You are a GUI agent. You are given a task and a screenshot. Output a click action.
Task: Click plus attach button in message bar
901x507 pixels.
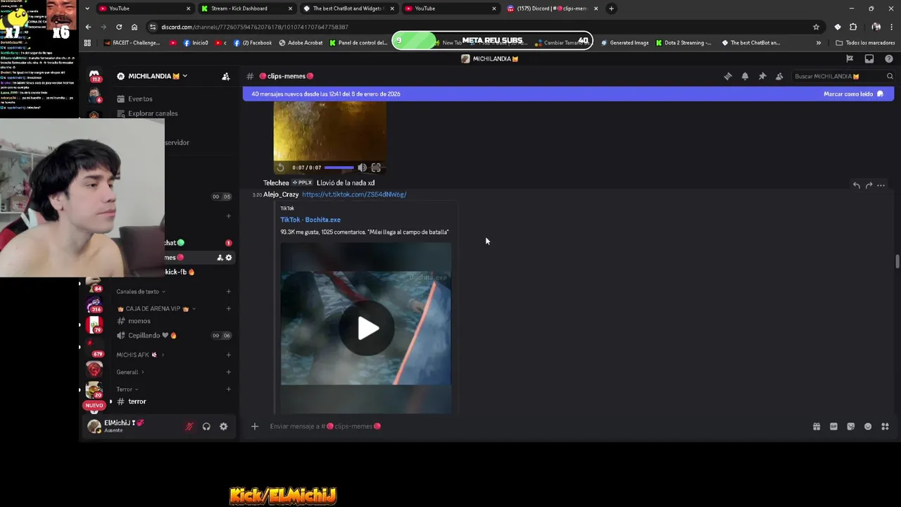(x=255, y=426)
